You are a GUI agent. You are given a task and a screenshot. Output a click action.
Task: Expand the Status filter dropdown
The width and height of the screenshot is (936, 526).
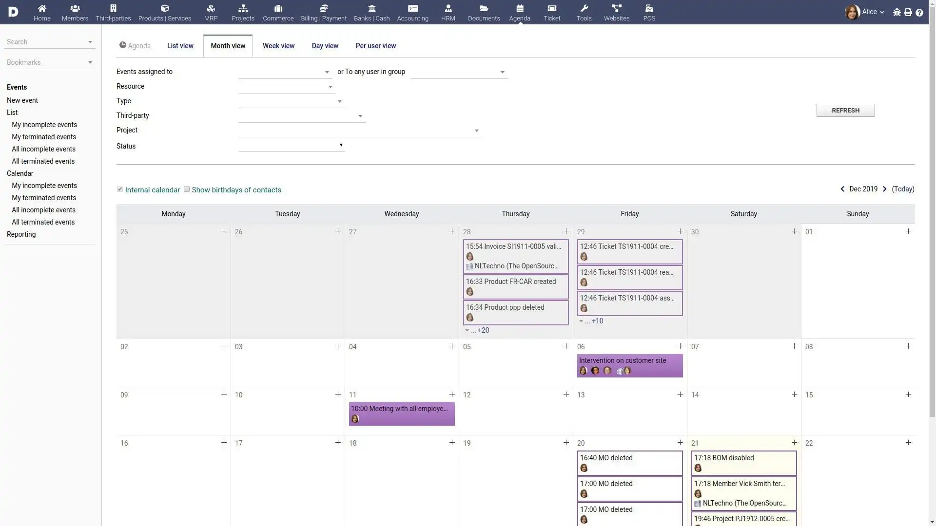point(341,145)
